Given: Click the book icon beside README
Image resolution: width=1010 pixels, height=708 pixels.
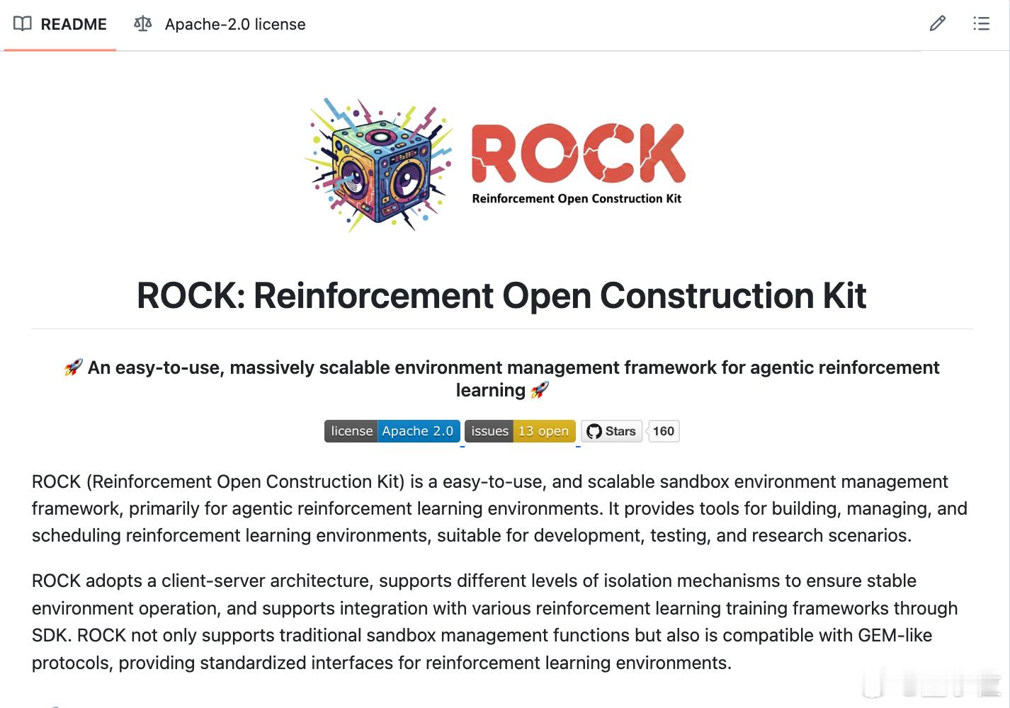Looking at the screenshot, I should (23, 24).
